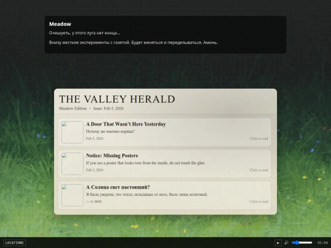
Task: Click the line about эксперименты с газетой
Action: point(134,43)
